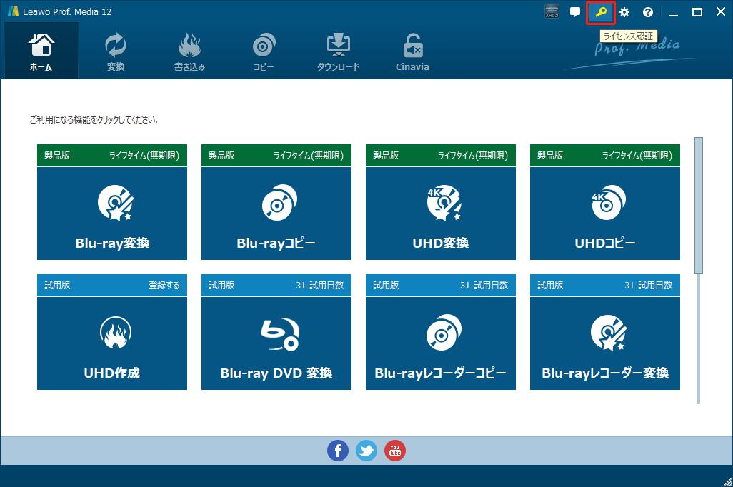This screenshot has width=733, height=487.
Task: Click 31-試用日数 above Blu-rayレコーダーコピー
Action: (x=484, y=285)
